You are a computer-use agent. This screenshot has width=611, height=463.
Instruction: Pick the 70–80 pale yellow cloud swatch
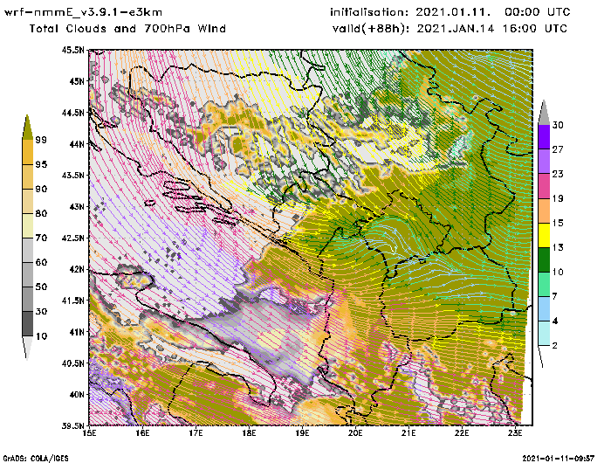click(27, 226)
